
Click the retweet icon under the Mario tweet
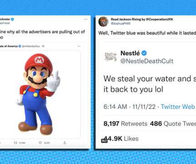[x=15, y=143]
